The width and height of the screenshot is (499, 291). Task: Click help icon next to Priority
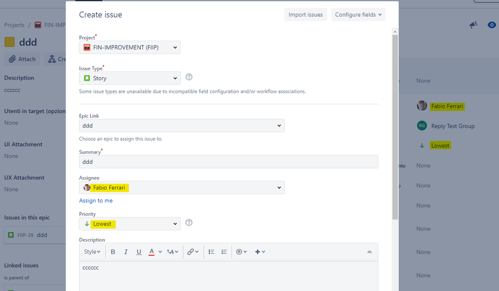click(189, 223)
